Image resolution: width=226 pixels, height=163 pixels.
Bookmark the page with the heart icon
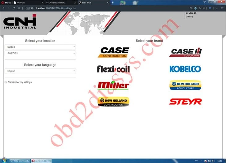coord(204,8)
